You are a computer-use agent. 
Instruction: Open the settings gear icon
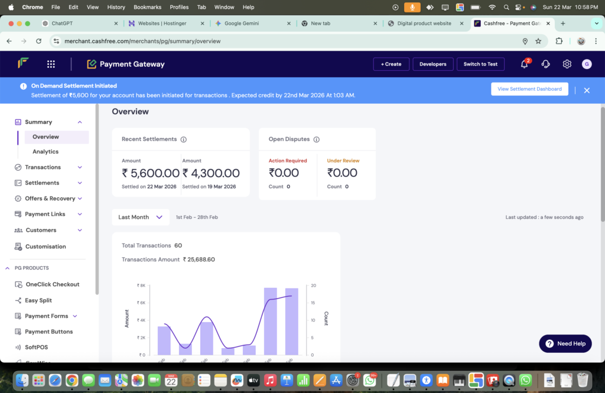click(567, 64)
